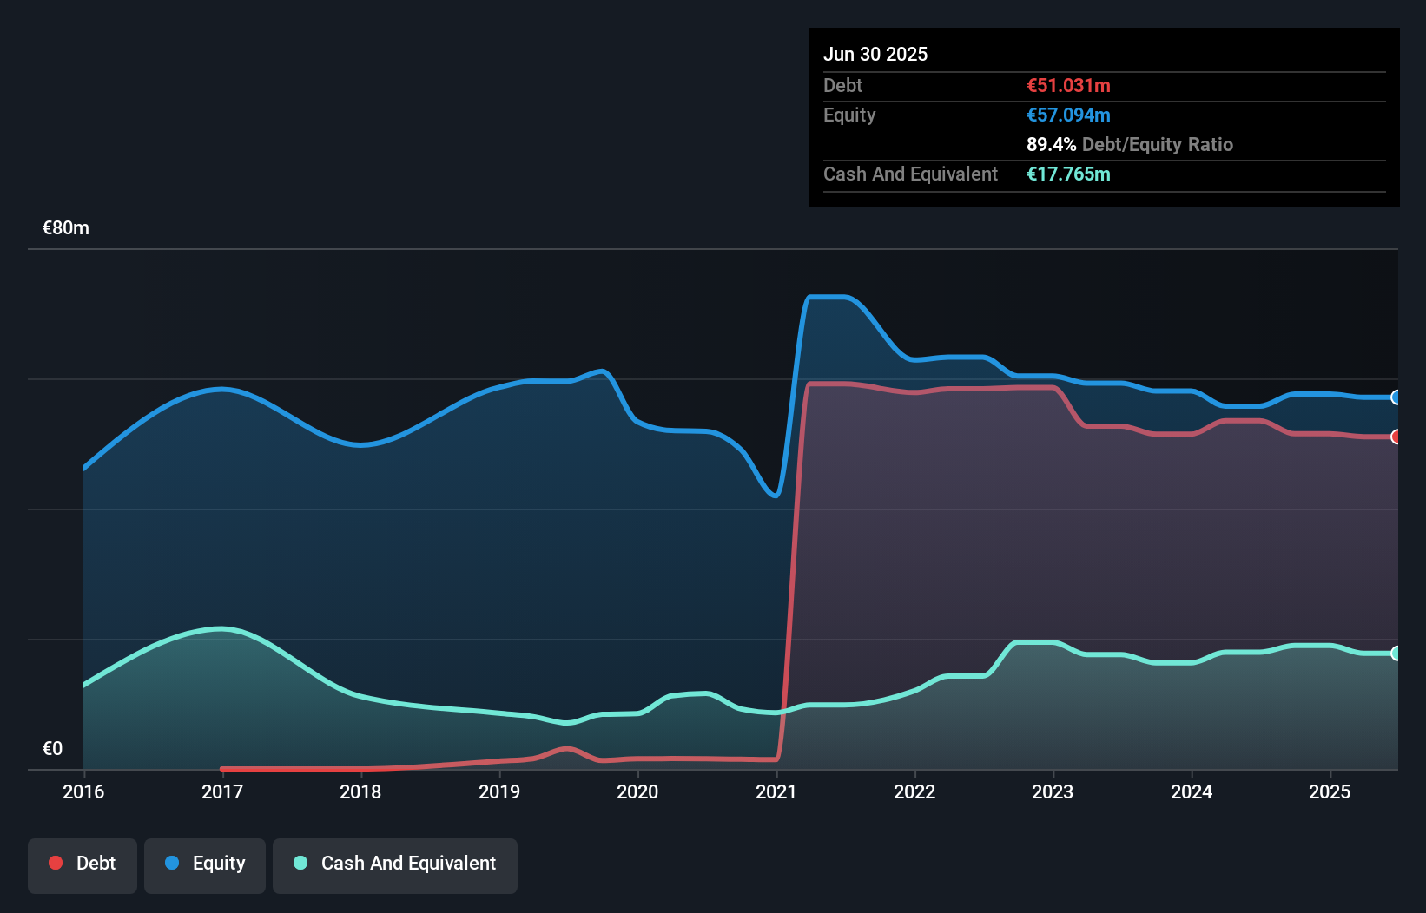The image size is (1426, 913).
Task: Select the 2016 x-axis label
Action: click(83, 791)
